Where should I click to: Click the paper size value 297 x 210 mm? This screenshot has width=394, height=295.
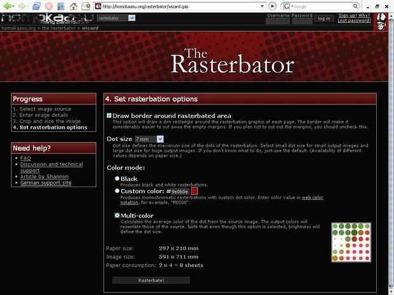179,248
